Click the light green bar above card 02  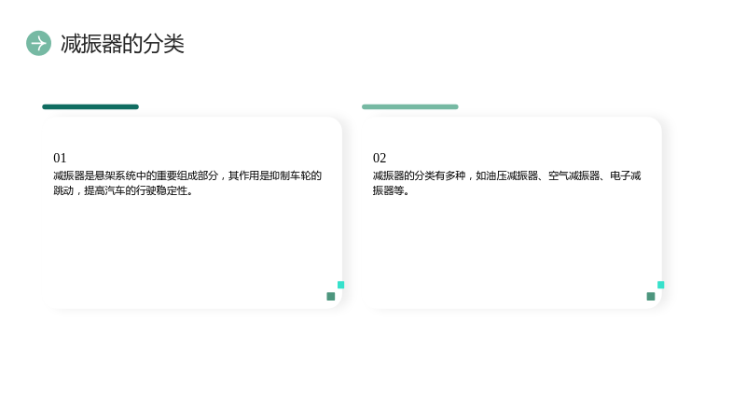410,106
